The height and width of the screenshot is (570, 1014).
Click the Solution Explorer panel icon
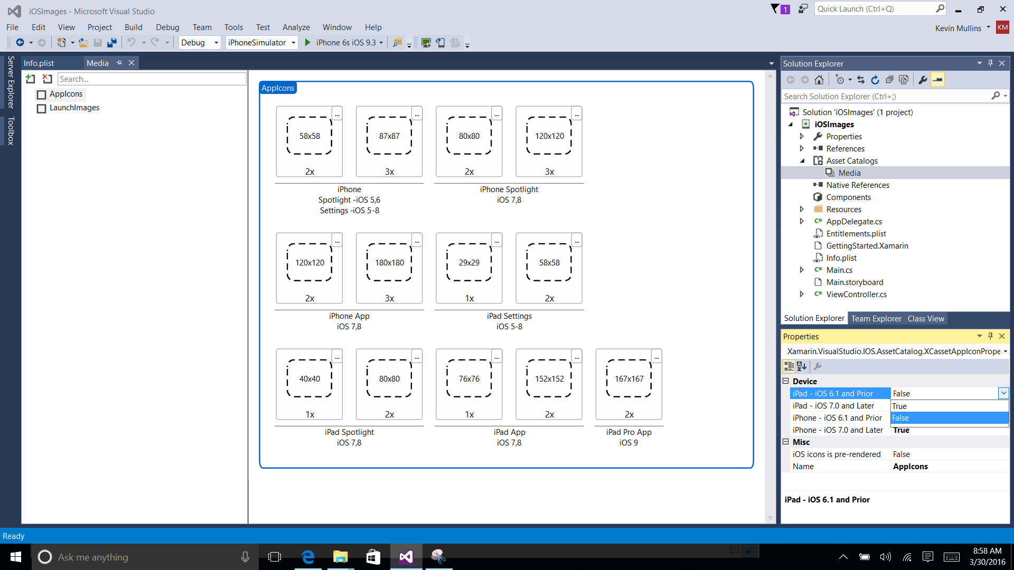click(x=814, y=319)
